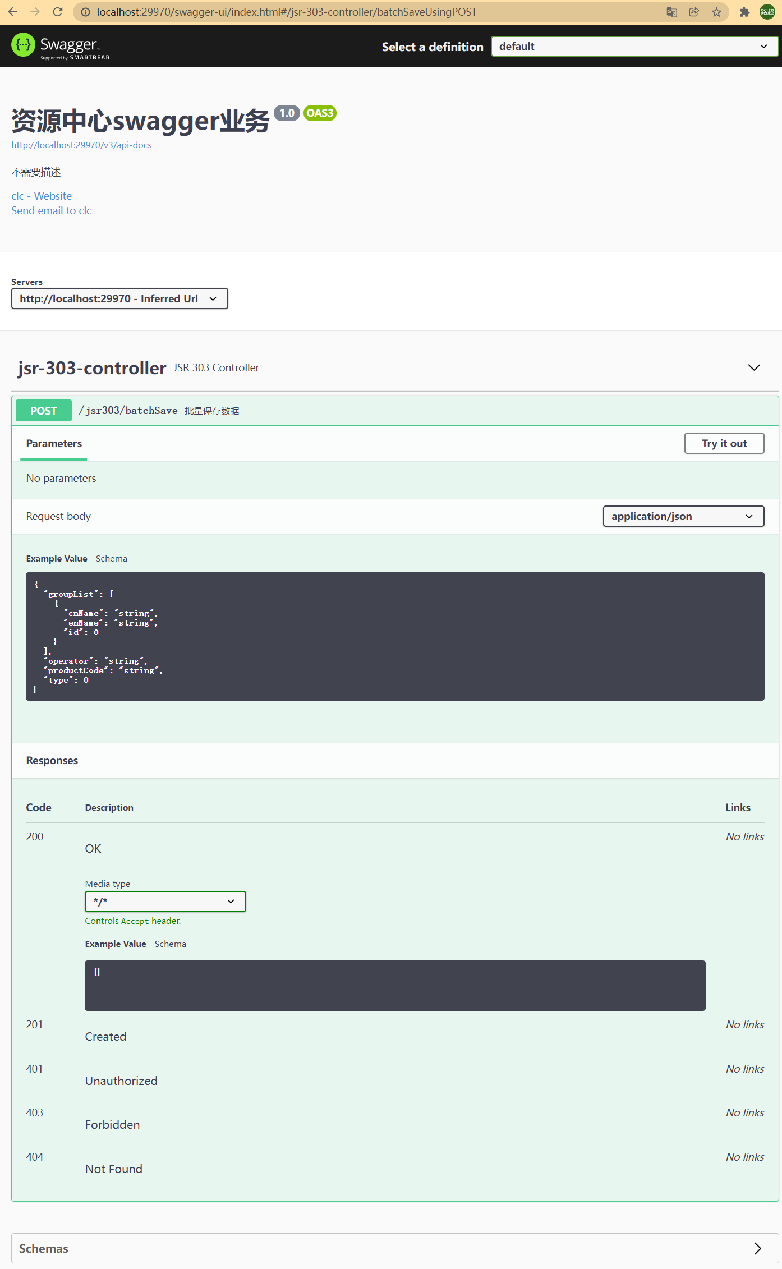This screenshot has height=1269, width=782.
Task: Click the /jsr303/batchSave path text
Action: [x=128, y=411]
